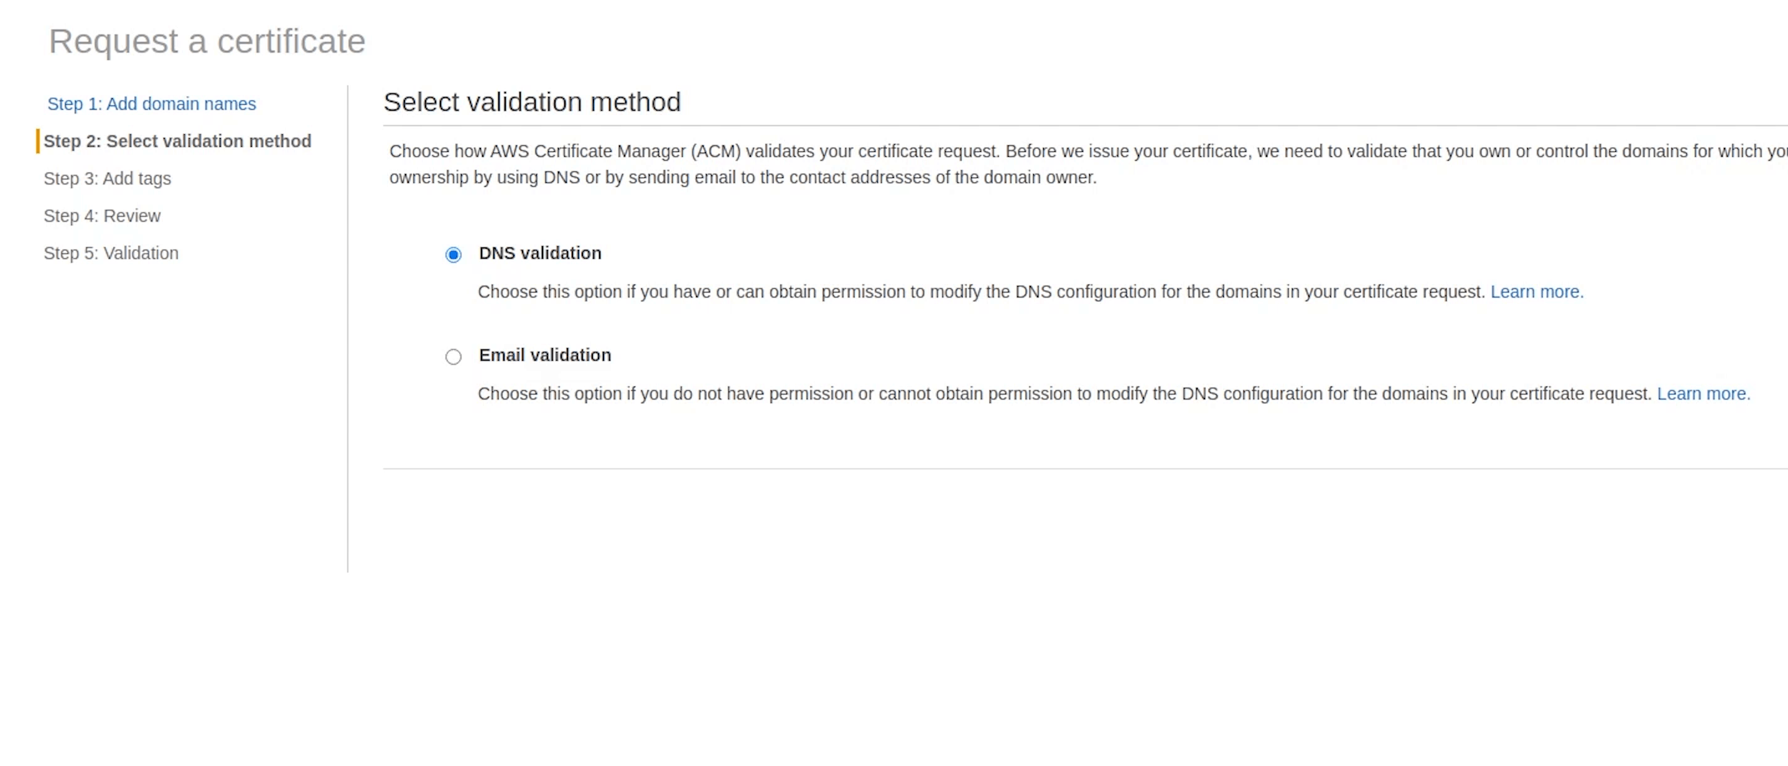Click horizontal rule under Select validation method

1086,126
